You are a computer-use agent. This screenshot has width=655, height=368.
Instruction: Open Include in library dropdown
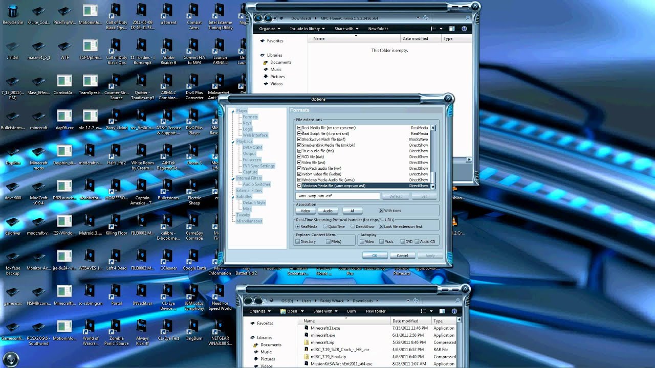(308, 29)
